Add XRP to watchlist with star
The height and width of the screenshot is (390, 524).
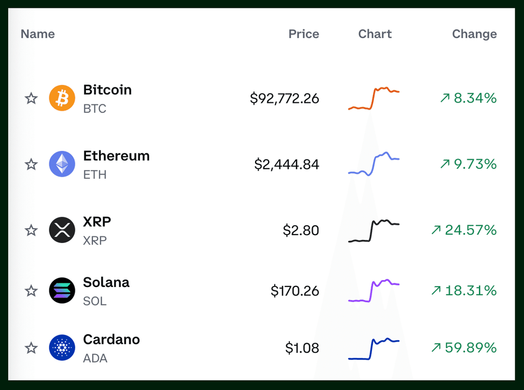click(31, 230)
